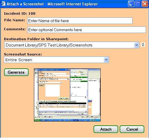
Task: Click the 'Destination Folder in Sharepoint:' label
Action: [36, 39]
